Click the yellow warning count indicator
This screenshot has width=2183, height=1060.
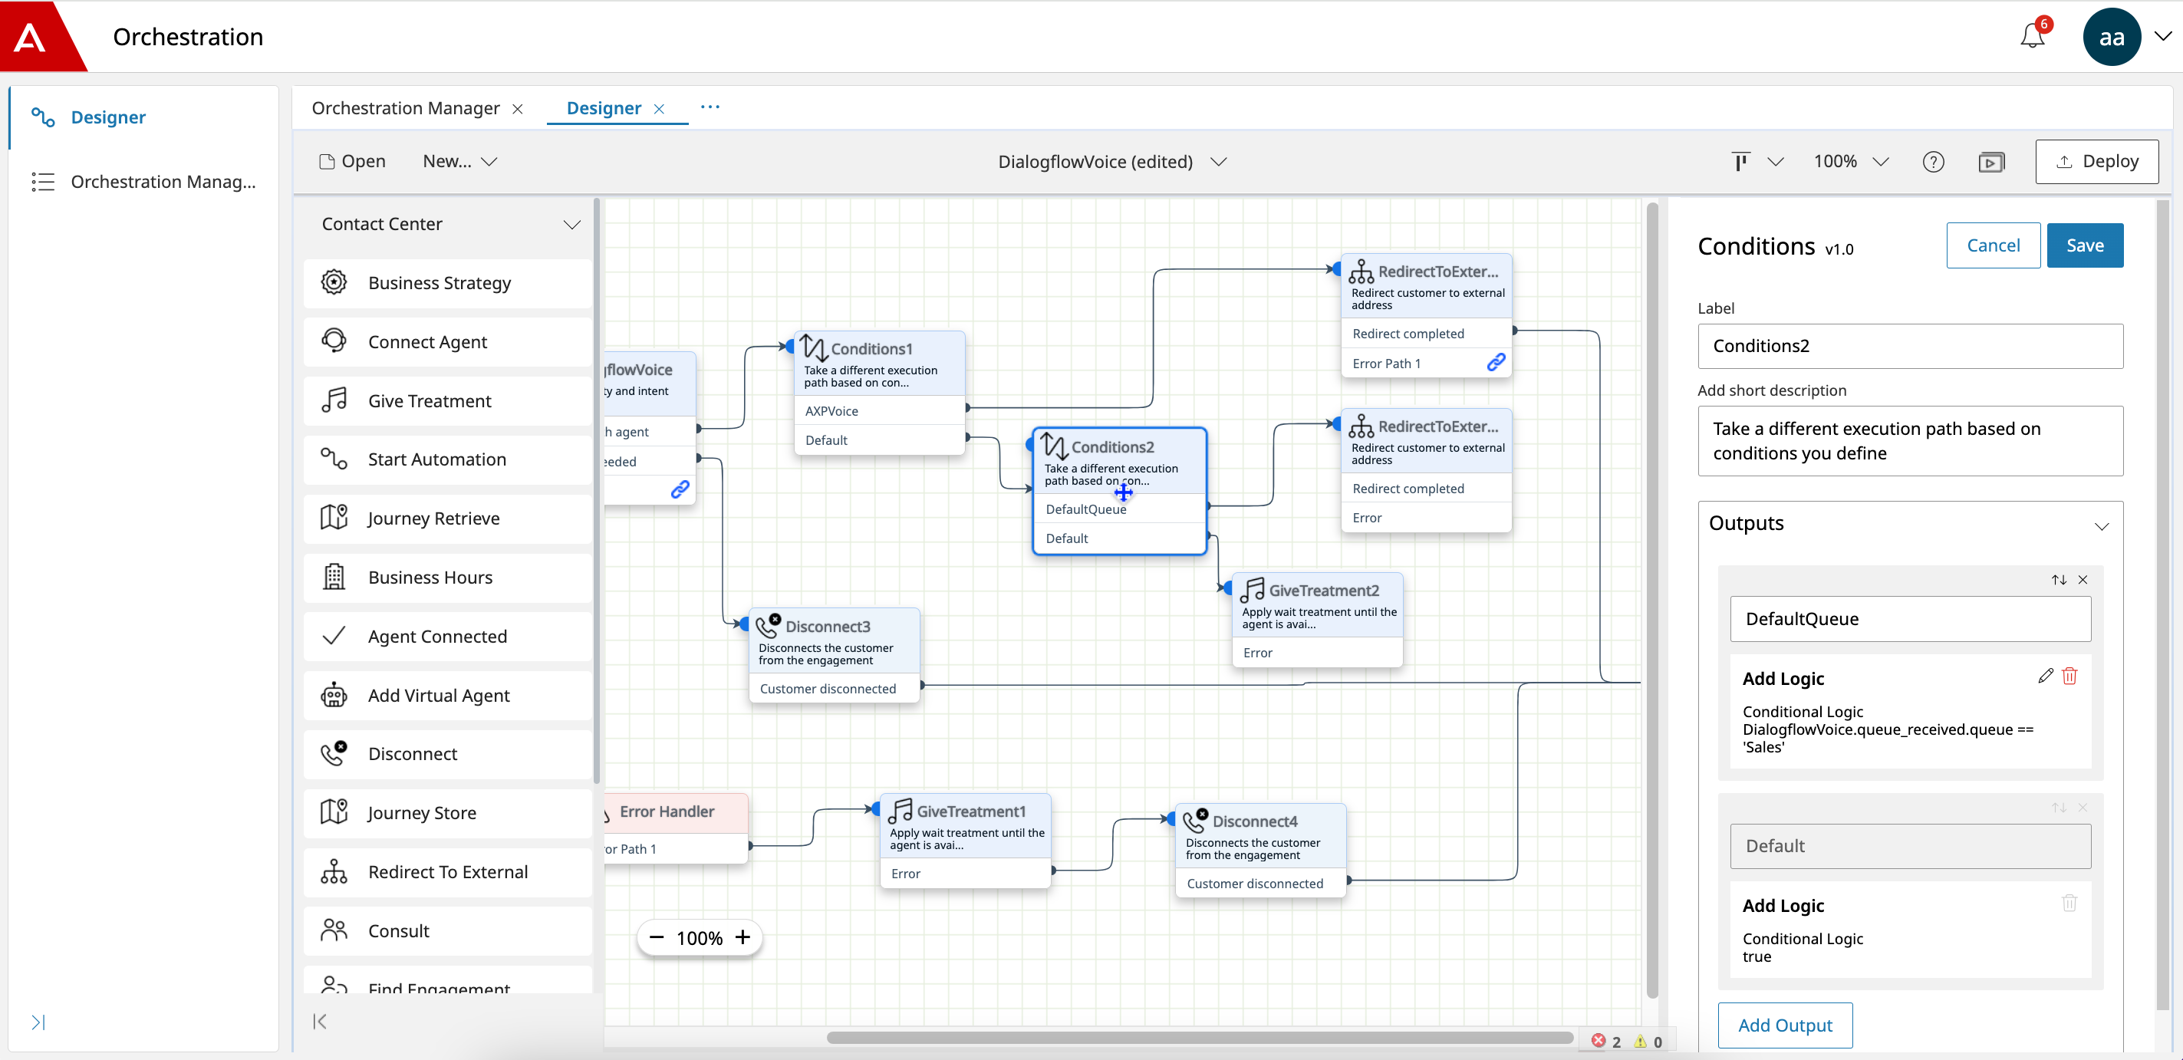tap(1648, 1042)
